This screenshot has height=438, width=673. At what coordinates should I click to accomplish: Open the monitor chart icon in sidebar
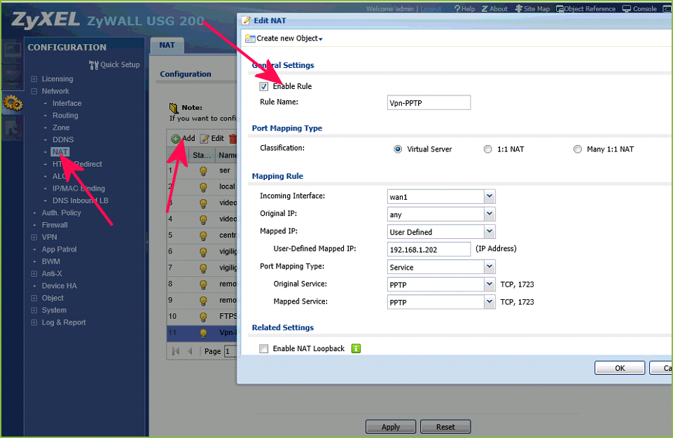click(x=12, y=76)
